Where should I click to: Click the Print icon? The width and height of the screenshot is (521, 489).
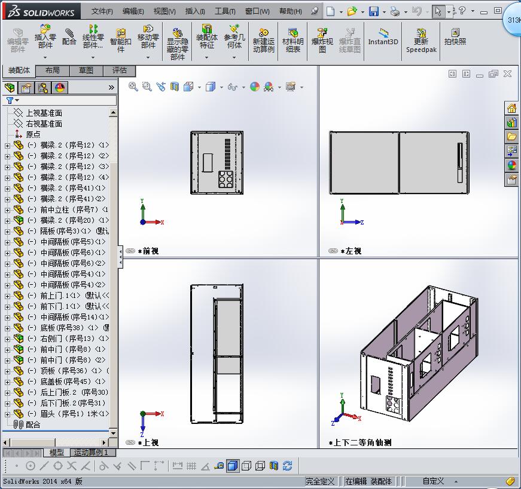(x=395, y=11)
